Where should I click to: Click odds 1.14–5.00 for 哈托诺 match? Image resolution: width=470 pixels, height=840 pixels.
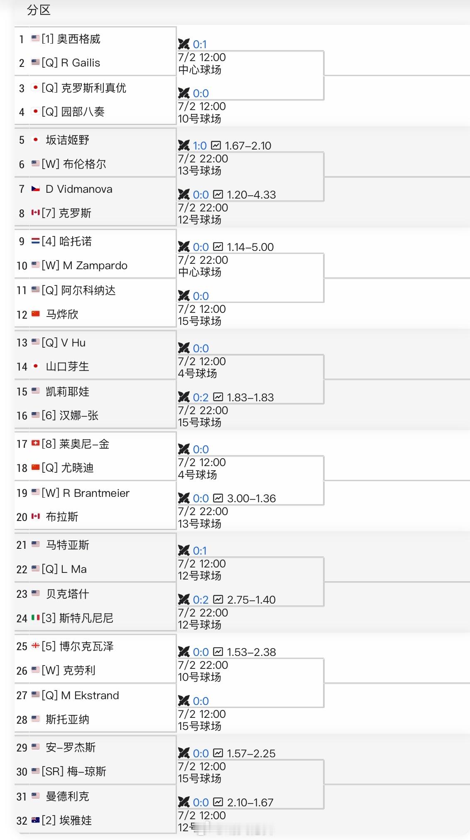point(250,247)
